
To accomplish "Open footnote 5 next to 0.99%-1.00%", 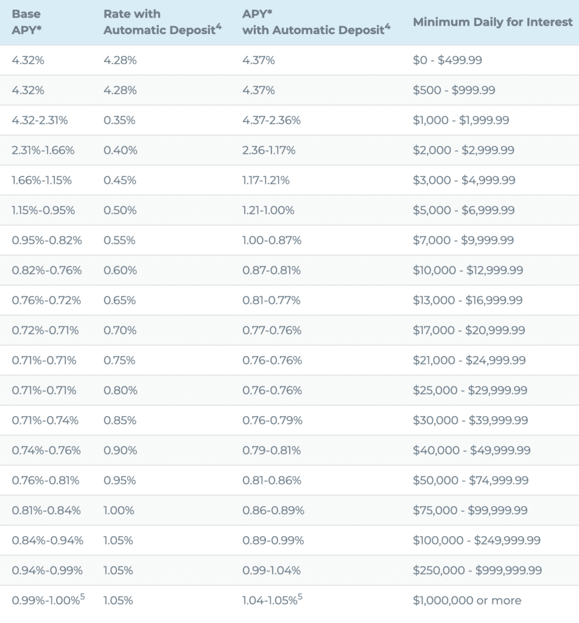I will click(82, 596).
